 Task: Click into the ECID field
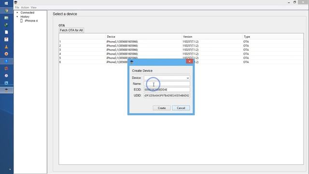[x=167, y=89]
